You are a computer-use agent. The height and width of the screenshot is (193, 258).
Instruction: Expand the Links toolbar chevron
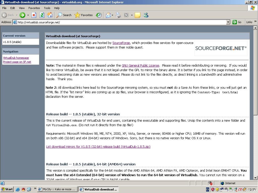pyautogui.click(x=255, y=21)
